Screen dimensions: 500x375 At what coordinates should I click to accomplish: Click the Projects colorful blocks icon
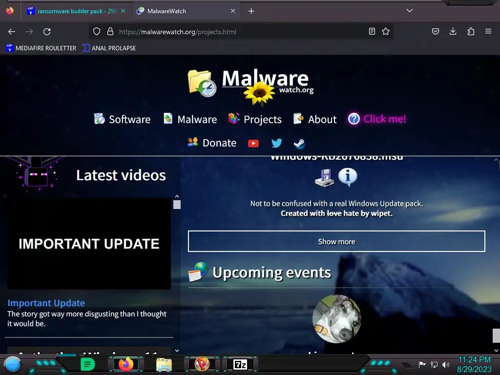pos(234,118)
